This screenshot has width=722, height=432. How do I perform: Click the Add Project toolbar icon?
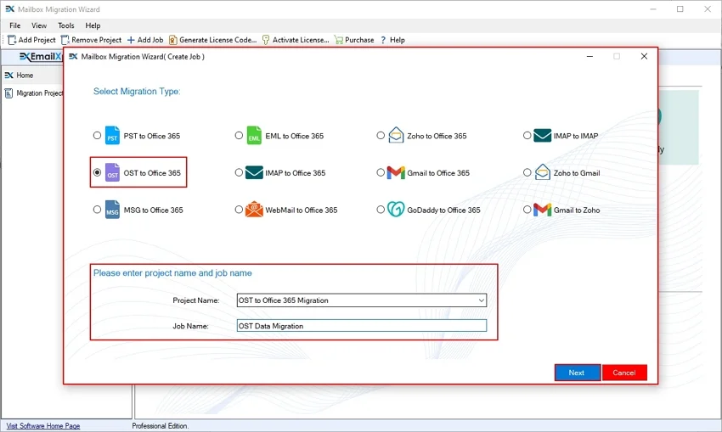12,40
